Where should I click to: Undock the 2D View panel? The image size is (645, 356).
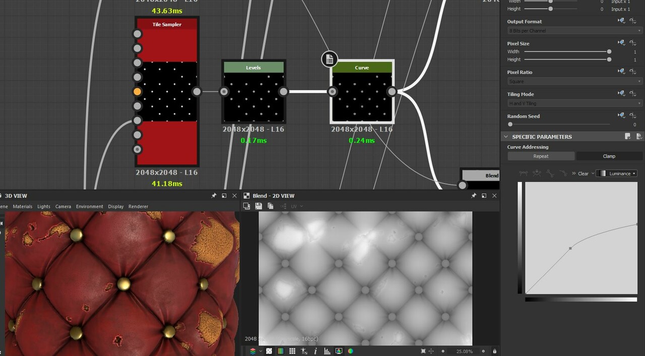tap(484, 195)
